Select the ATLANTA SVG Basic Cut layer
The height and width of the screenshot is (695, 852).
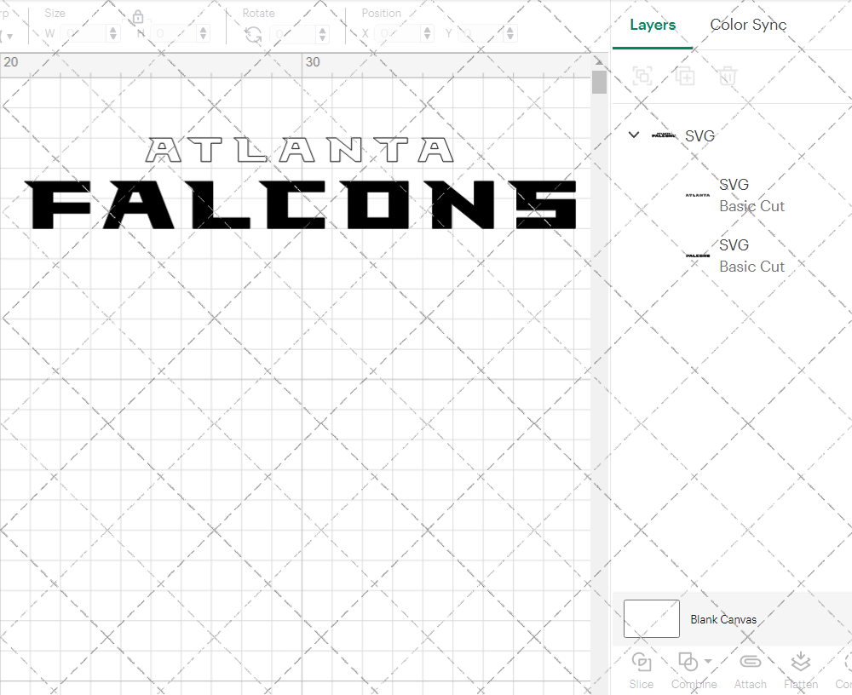click(x=732, y=195)
